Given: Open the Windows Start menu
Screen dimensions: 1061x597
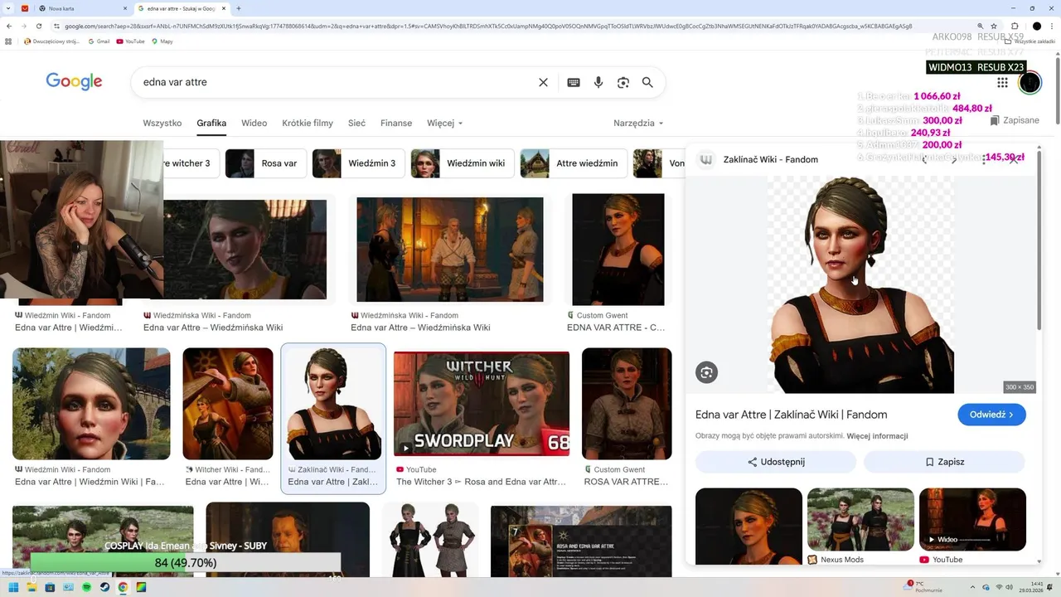Looking at the screenshot, I should pyautogui.click(x=13, y=587).
